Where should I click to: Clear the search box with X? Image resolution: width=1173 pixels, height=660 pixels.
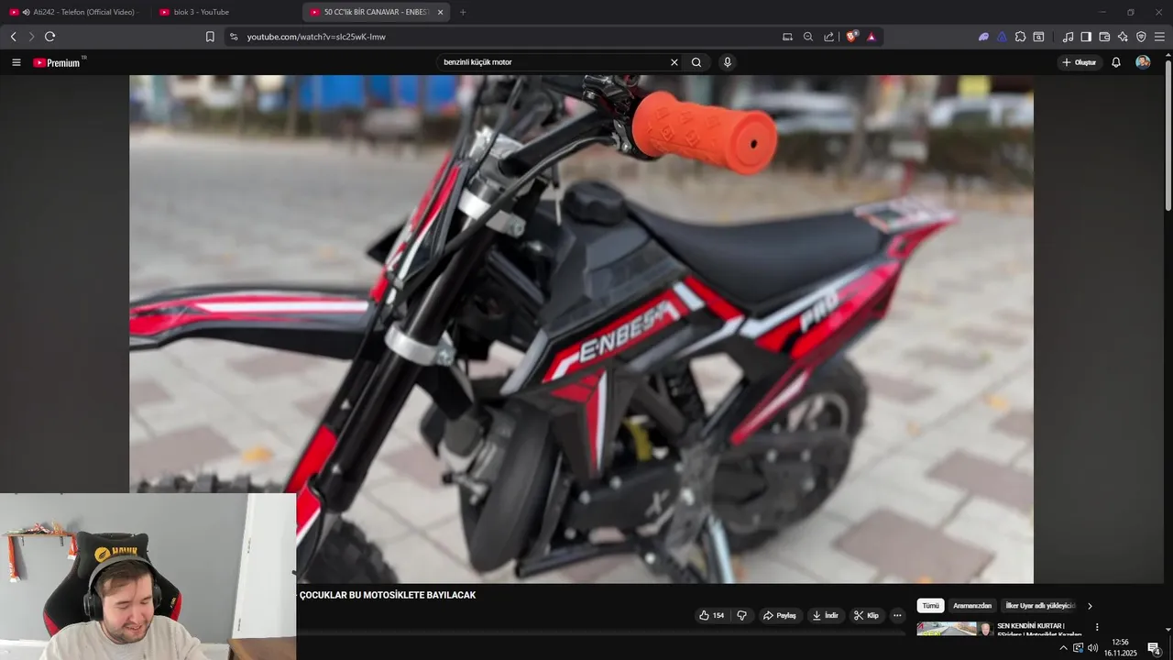[674, 62]
